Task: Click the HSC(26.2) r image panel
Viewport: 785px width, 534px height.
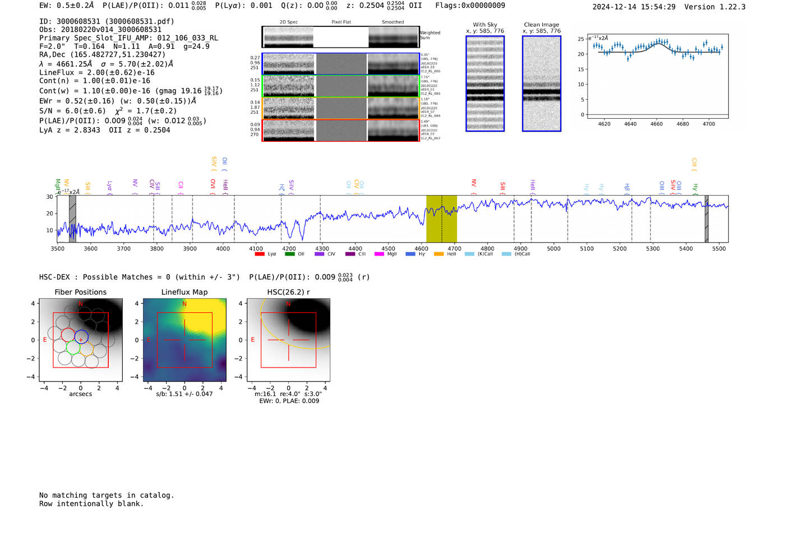Action: [288, 340]
